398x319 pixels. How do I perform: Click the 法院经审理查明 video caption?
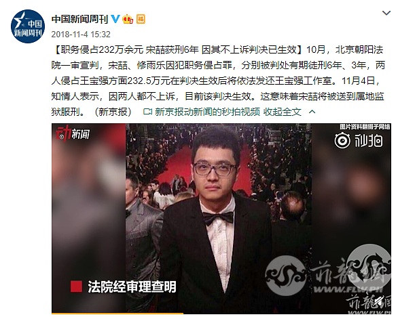(132, 287)
